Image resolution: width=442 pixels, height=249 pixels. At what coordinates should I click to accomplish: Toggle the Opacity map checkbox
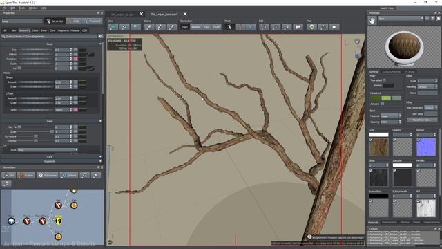coord(394,140)
